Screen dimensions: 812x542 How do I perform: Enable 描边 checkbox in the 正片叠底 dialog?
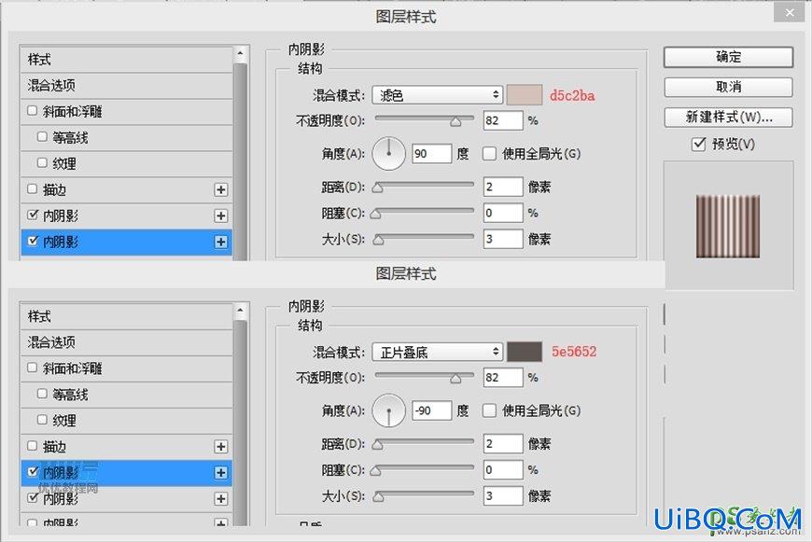click(33, 446)
